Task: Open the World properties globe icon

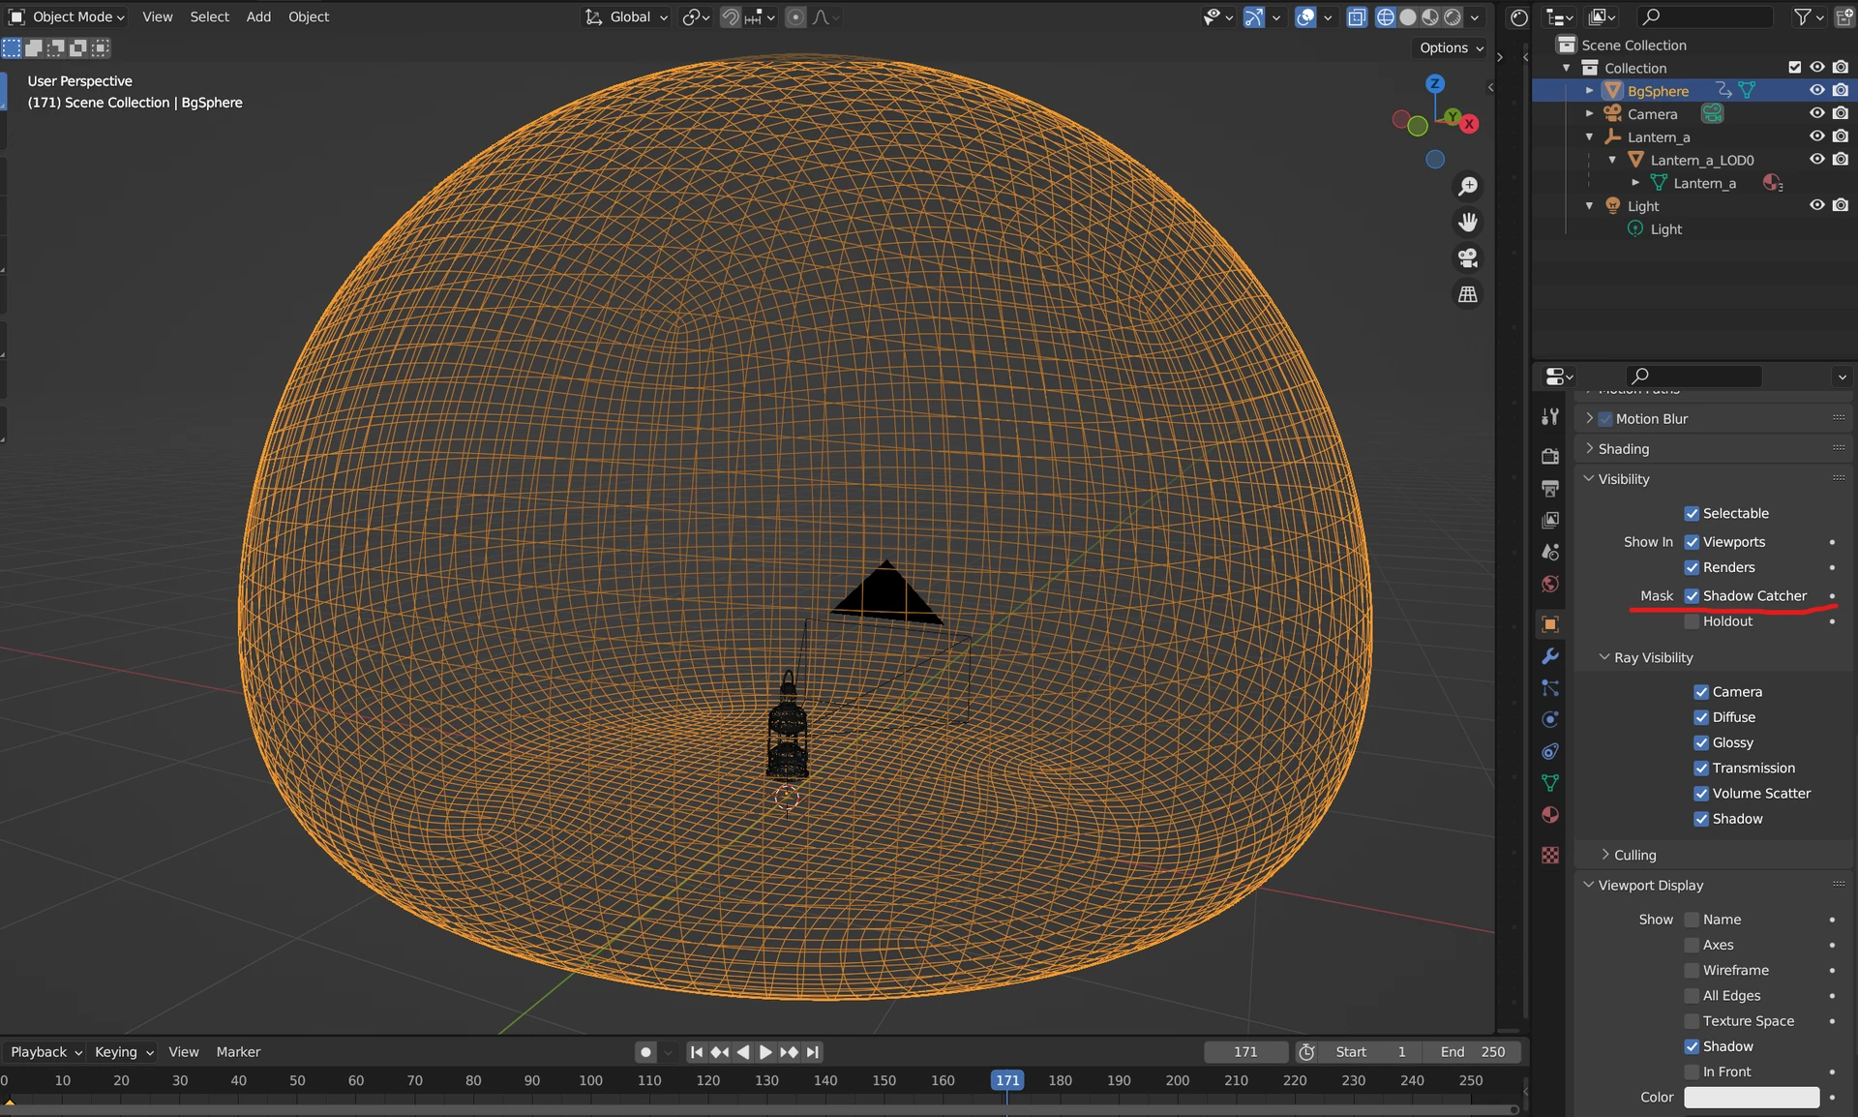Action: coord(1550,584)
